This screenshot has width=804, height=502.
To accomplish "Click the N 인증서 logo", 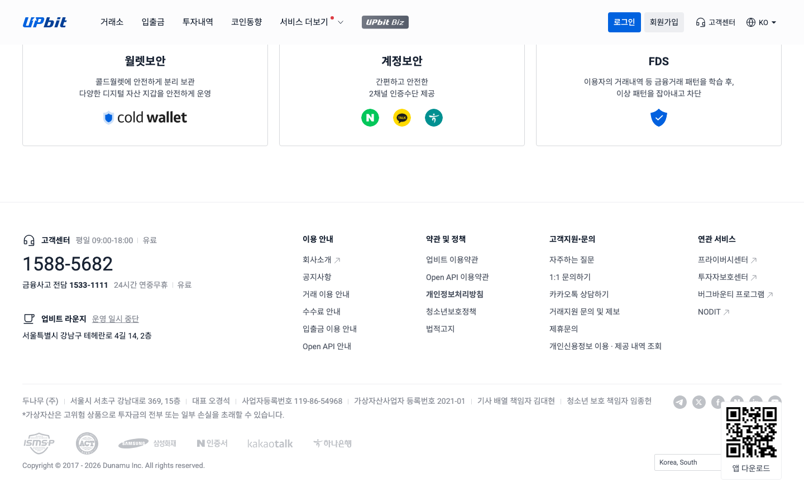I will pyautogui.click(x=212, y=443).
